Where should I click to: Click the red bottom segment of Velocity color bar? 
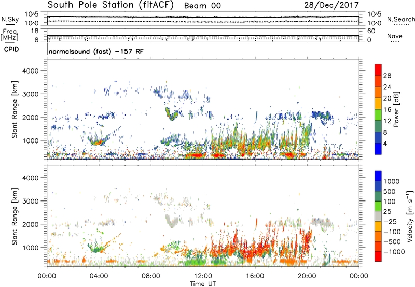pyautogui.click(x=378, y=256)
